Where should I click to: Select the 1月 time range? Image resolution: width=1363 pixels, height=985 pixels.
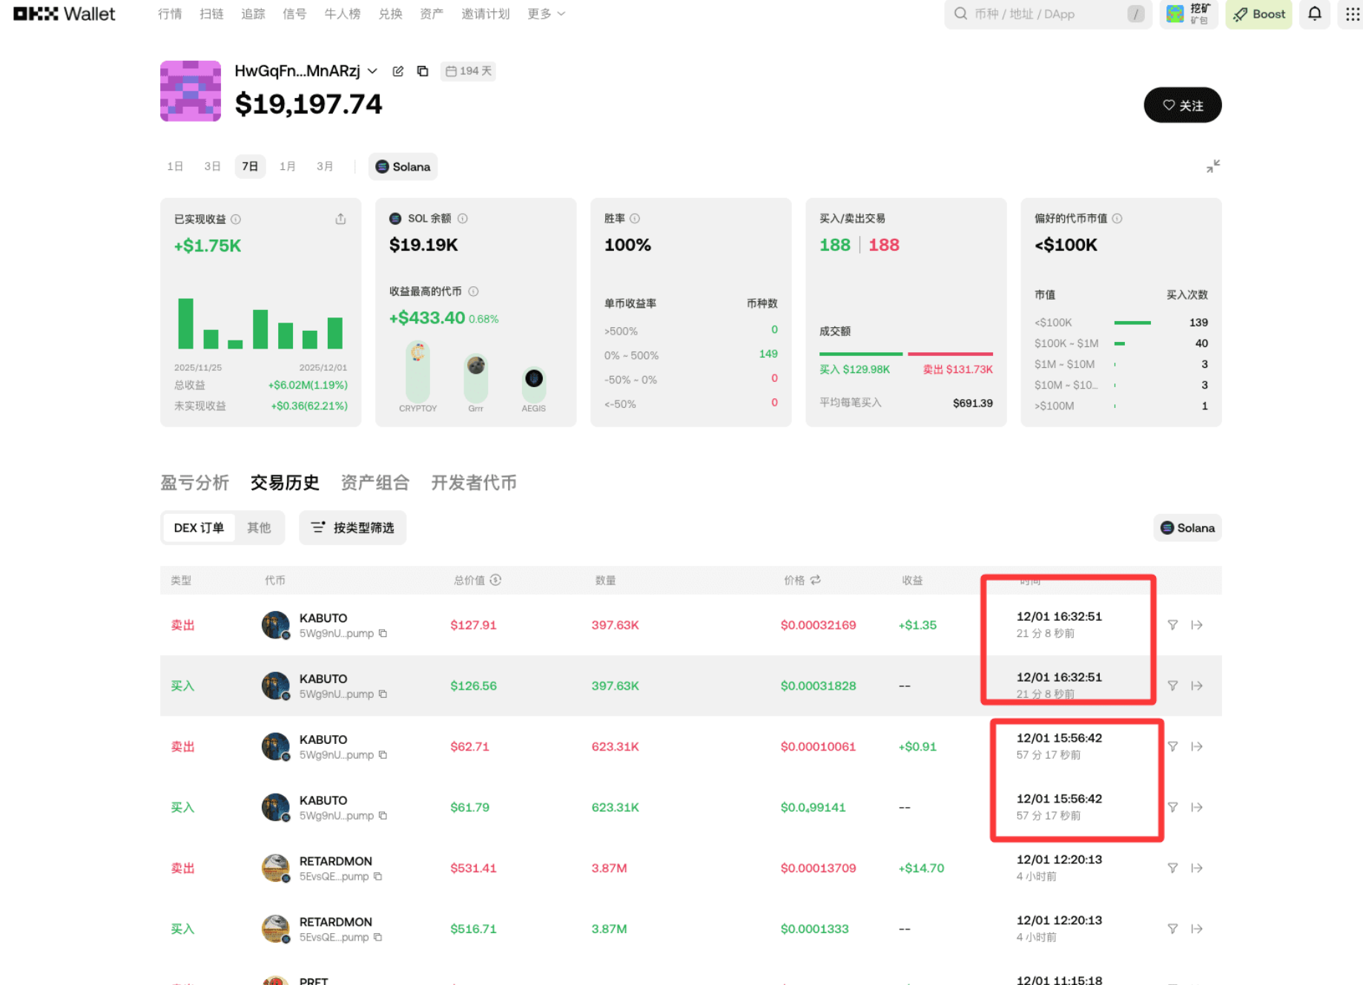(x=287, y=167)
